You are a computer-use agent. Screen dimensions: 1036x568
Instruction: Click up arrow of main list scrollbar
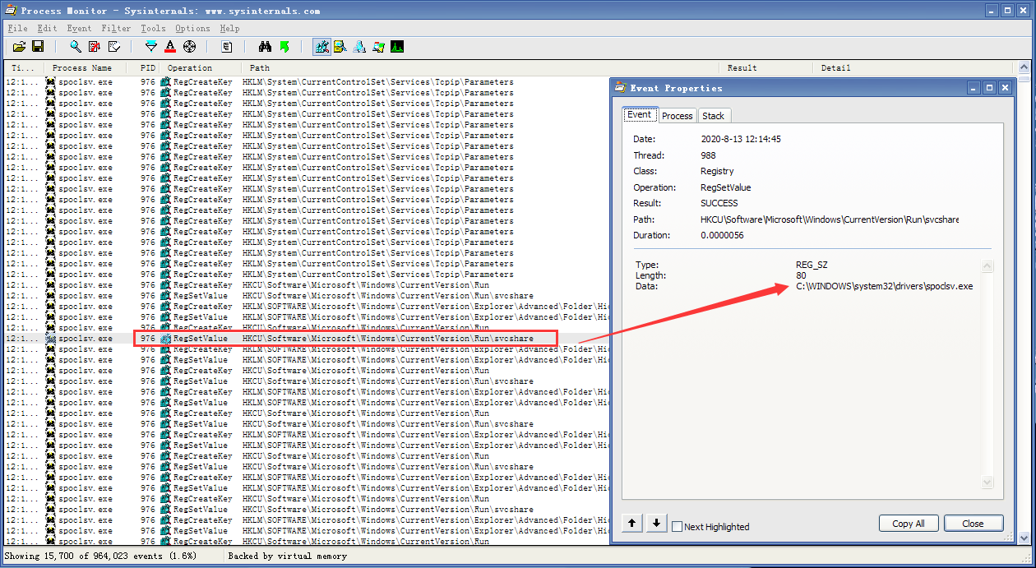coord(1024,68)
